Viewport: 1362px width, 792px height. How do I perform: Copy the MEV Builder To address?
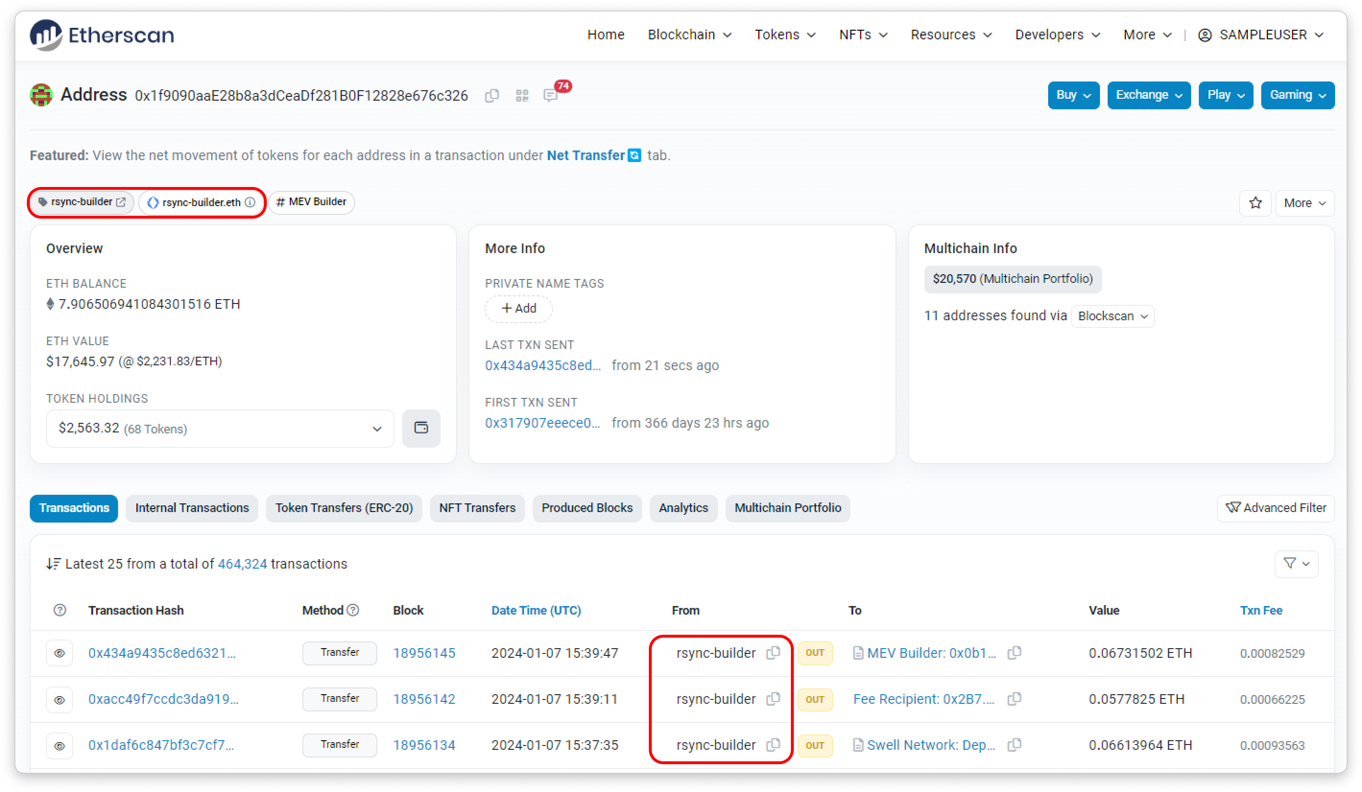coord(1015,652)
